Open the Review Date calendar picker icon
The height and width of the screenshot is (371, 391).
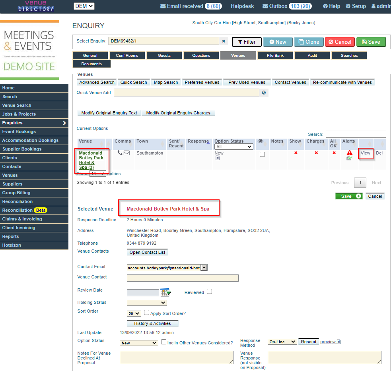click(x=165, y=292)
